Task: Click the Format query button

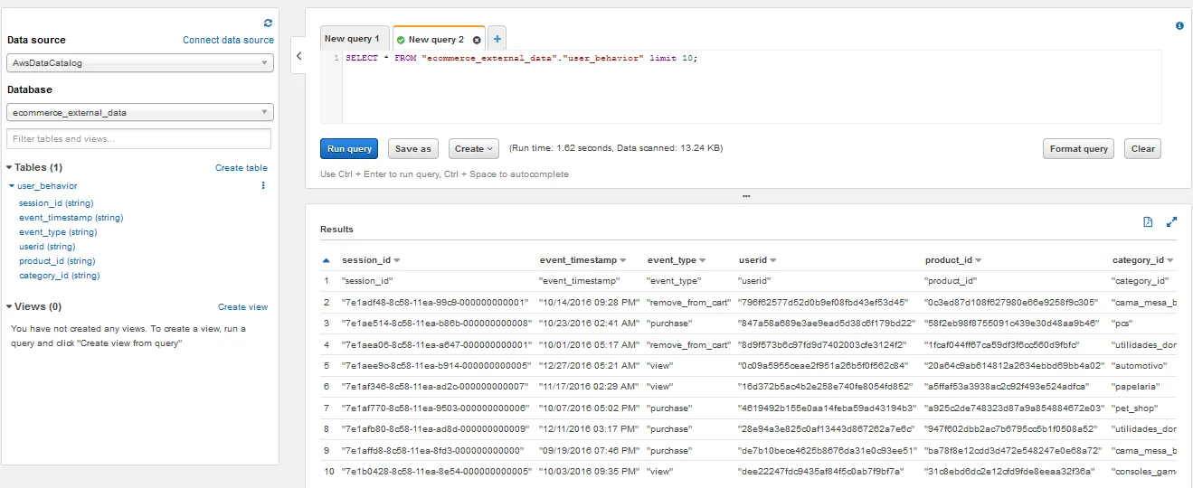Action: pos(1079,149)
